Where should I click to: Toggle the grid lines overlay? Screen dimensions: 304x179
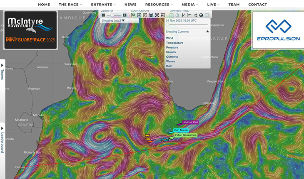(172, 15)
